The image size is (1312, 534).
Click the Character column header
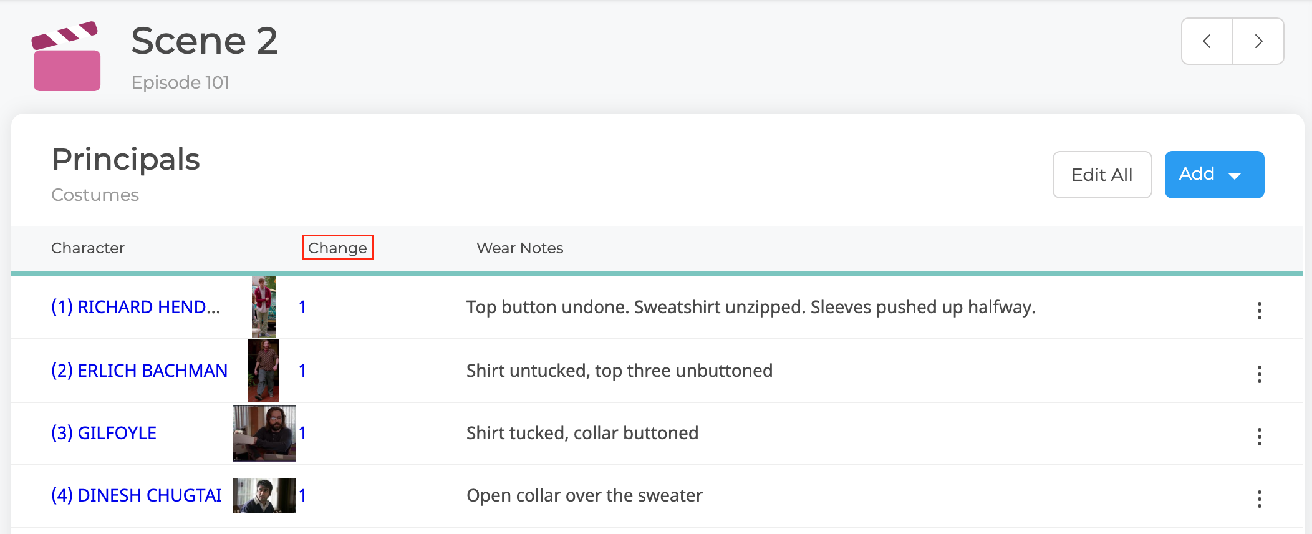click(88, 248)
